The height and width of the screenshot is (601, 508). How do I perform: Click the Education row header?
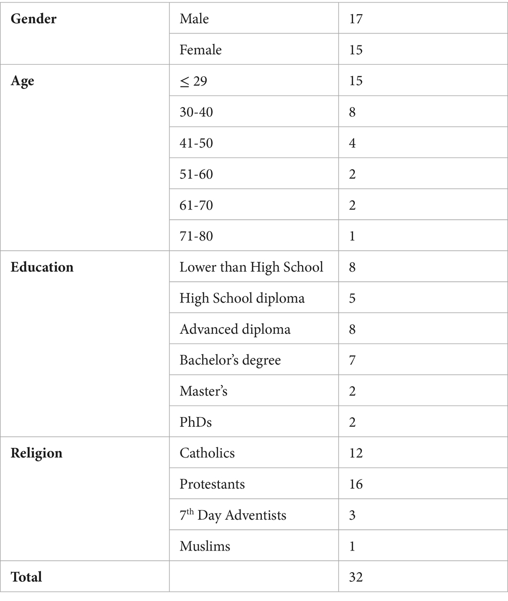(42, 267)
